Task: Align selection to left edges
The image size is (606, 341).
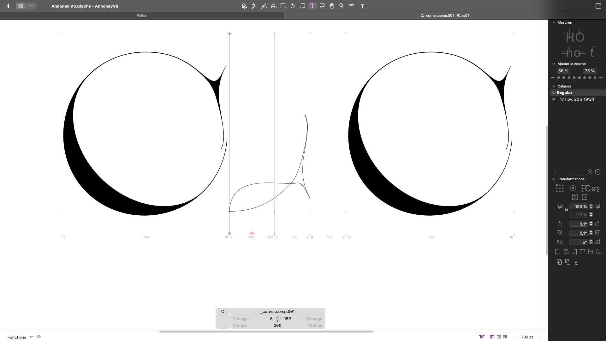Action: (x=558, y=252)
